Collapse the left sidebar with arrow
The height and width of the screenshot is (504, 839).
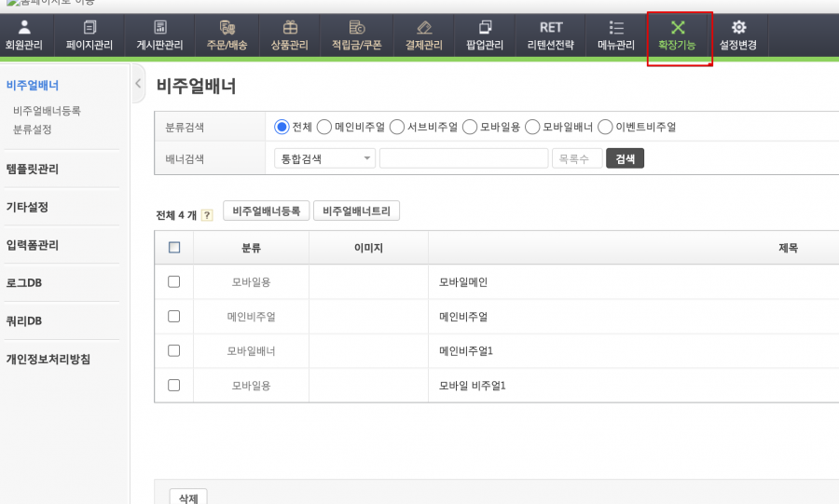point(139,84)
